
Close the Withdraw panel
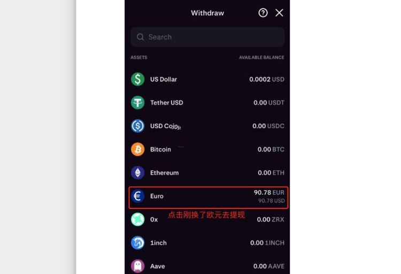pyautogui.click(x=279, y=13)
